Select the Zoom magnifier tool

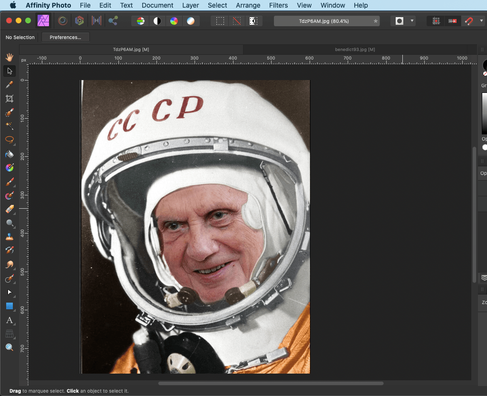9,347
